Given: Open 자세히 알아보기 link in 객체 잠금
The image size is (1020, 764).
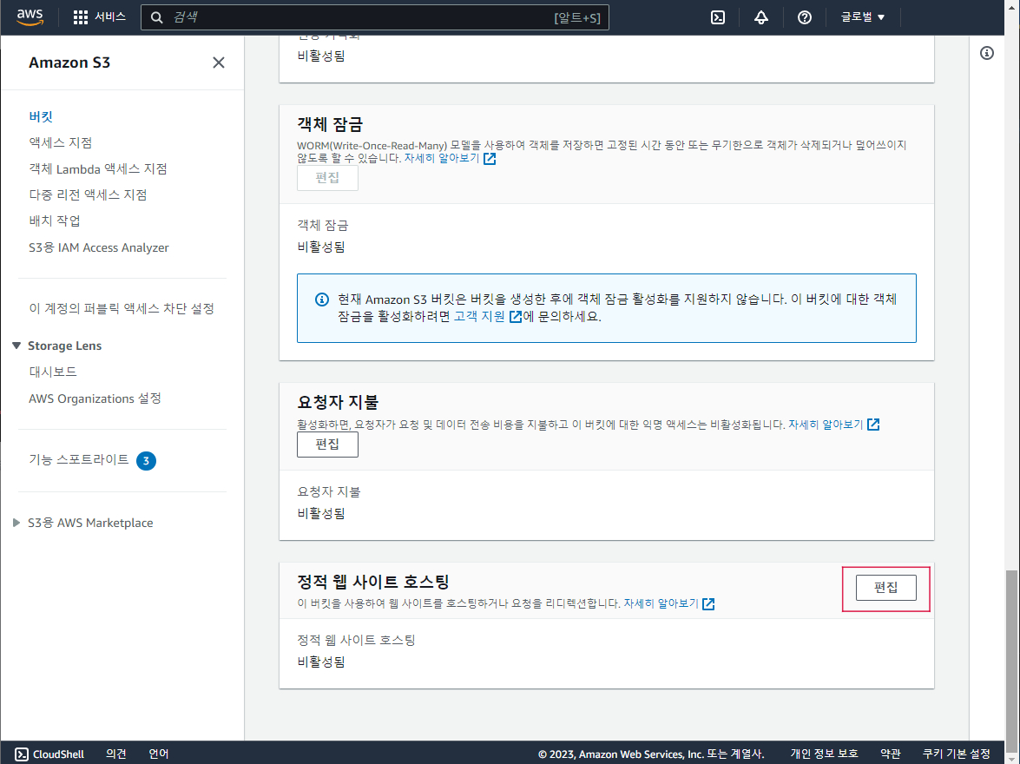Looking at the screenshot, I should click(x=451, y=158).
